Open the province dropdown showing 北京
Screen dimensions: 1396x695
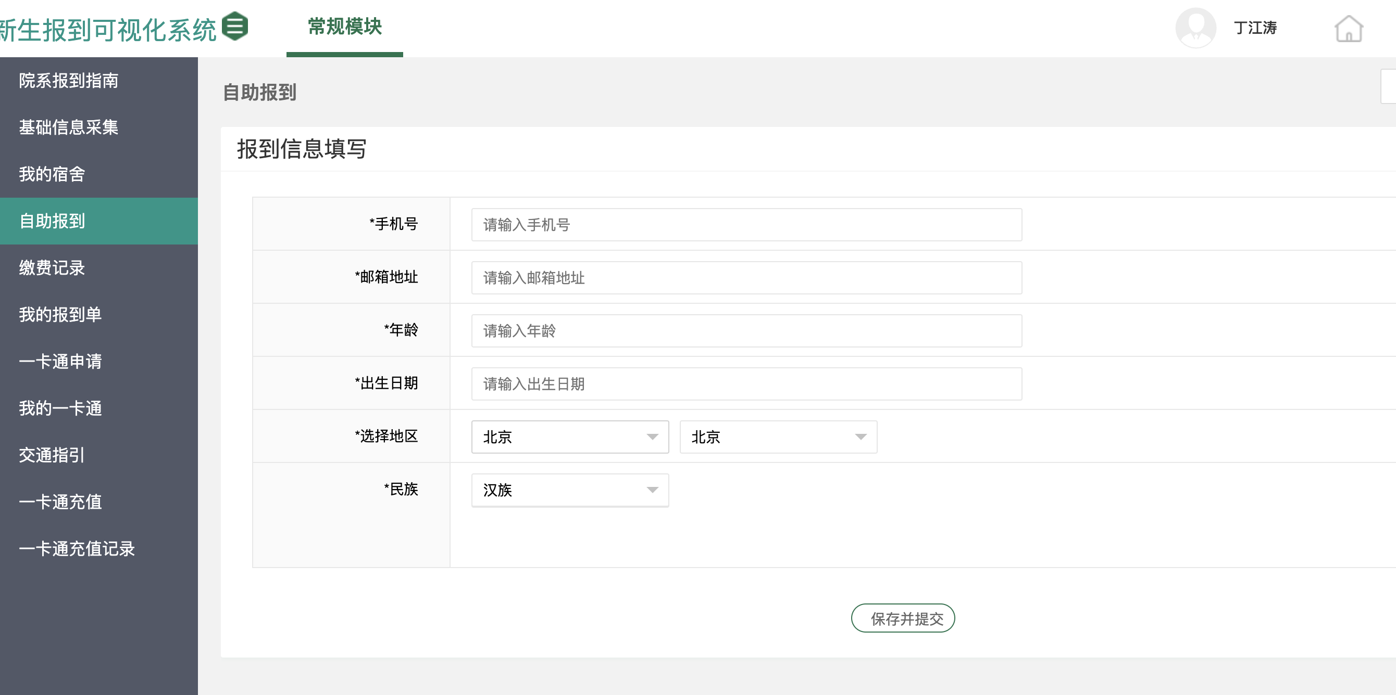(x=569, y=437)
